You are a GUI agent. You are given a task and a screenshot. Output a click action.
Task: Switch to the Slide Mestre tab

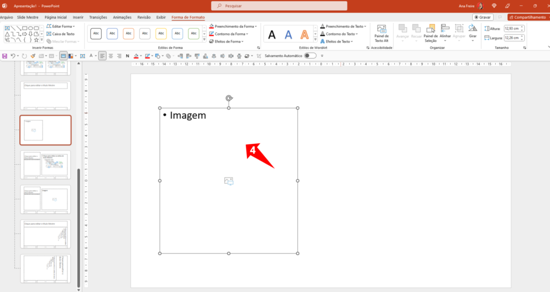(28, 17)
